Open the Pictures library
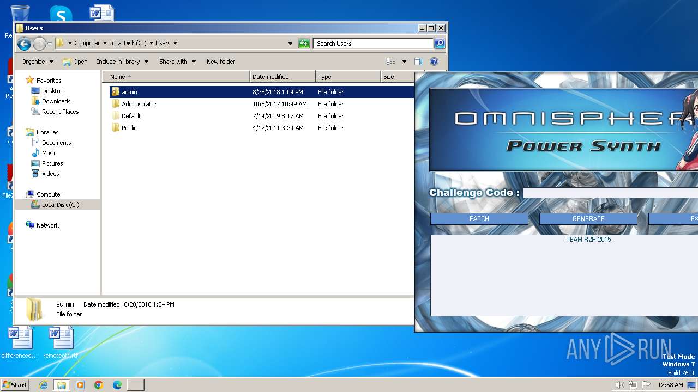 coord(52,163)
